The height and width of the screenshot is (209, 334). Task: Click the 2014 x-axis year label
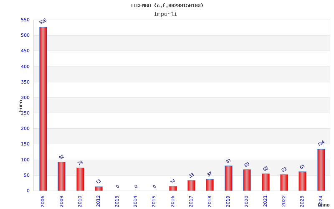(135, 201)
